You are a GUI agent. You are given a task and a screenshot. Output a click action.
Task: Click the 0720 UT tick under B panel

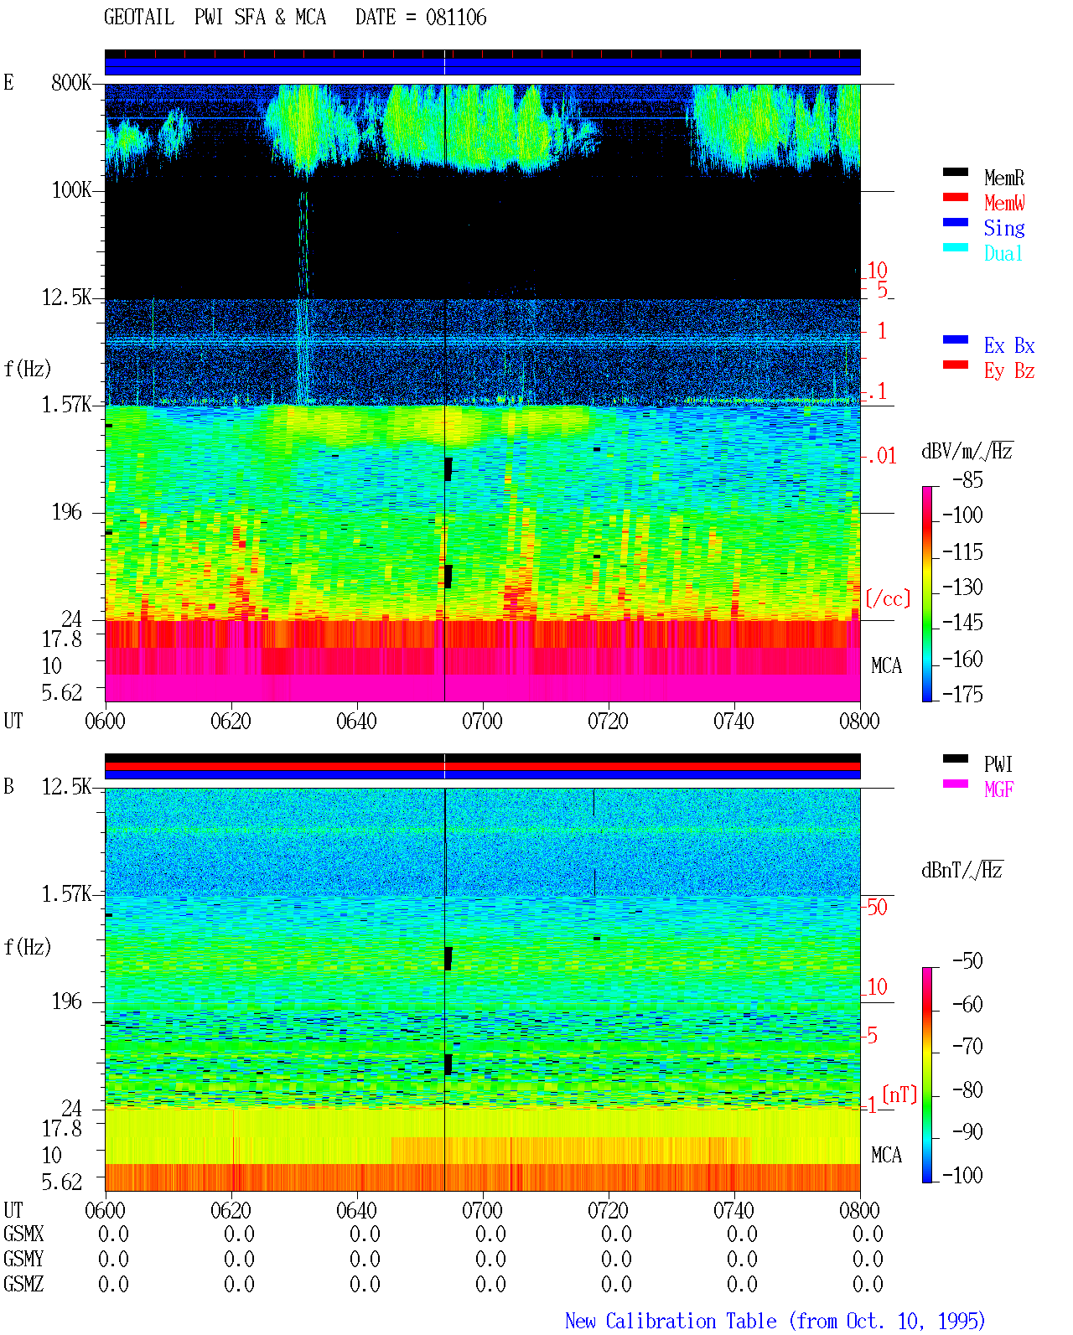(608, 1211)
